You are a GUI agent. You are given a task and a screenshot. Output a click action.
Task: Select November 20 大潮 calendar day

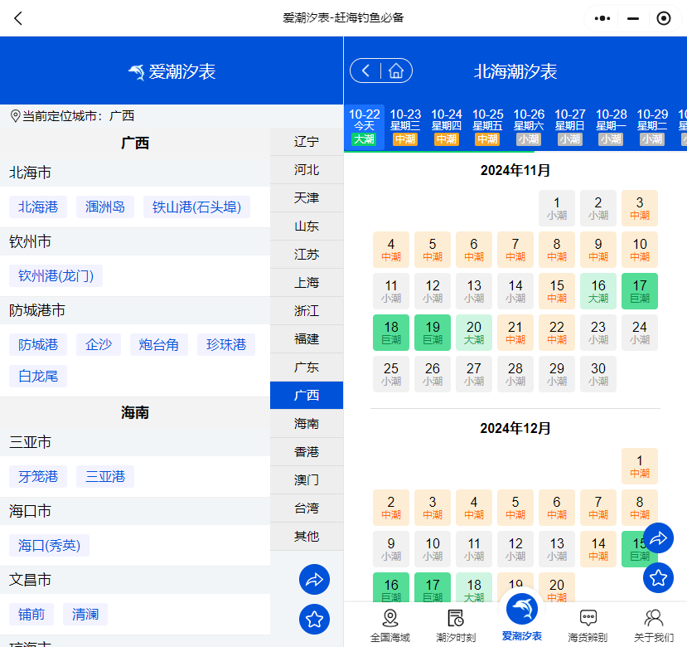(474, 333)
